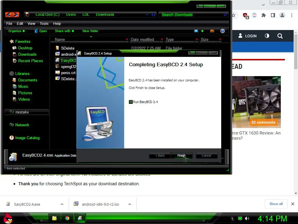Open Desktop in the navigation pane

[x=25, y=48]
